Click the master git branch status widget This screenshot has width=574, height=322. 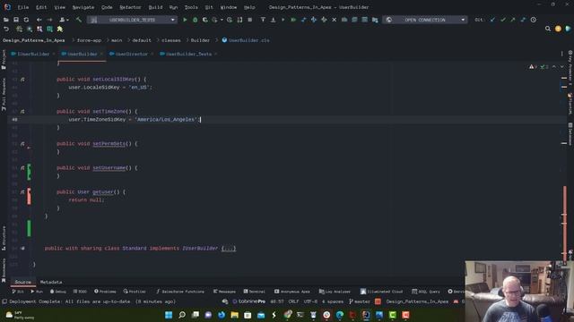(360, 301)
